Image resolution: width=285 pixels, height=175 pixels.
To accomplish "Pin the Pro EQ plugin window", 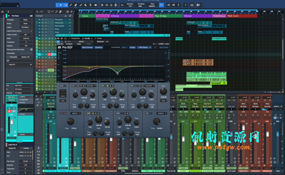I will pyautogui.click(x=165, y=35).
